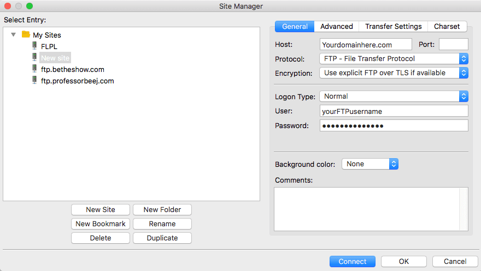Click into the Port field
The height and width of the screenshot is (271, 481).
pos(453,44)
